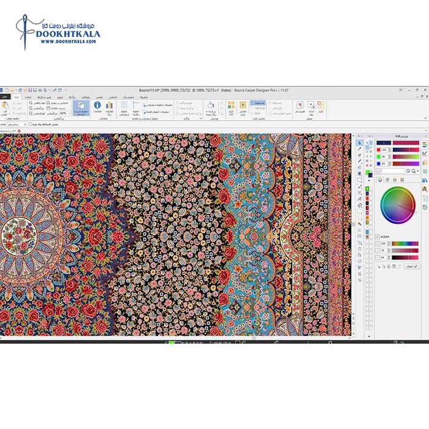This screenshot has width=429, height=429.
Task: Toggle the checkbox in the options bar
Action: [31, 124]
